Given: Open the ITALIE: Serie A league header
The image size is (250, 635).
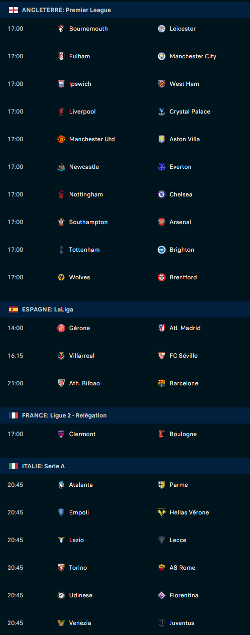Looking at the screenshot, I should 125,466.
